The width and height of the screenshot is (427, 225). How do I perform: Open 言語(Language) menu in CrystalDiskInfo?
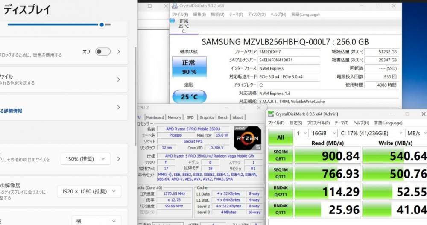305,15
